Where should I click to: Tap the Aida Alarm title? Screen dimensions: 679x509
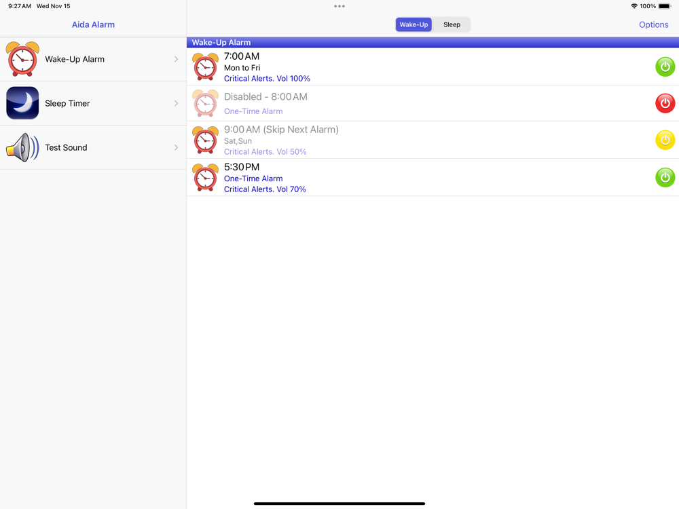93,24
